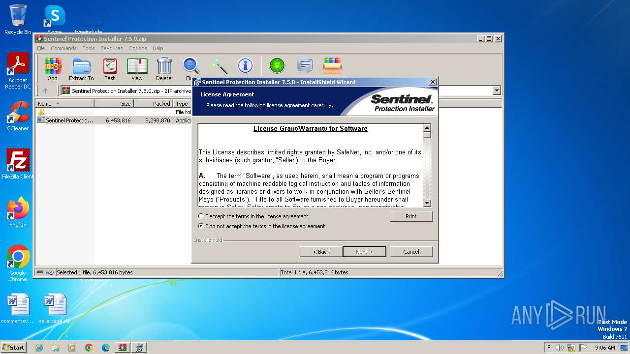630x354 pixels.
Task: Open the Options menu
Action: coord(138,48)
